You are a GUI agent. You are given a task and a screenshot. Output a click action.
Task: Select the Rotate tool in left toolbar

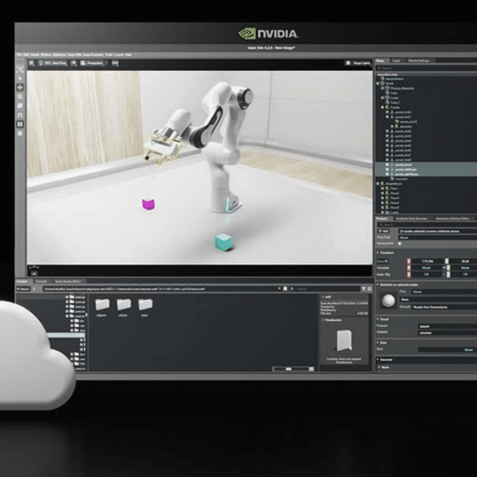click(x=20, y=97)
